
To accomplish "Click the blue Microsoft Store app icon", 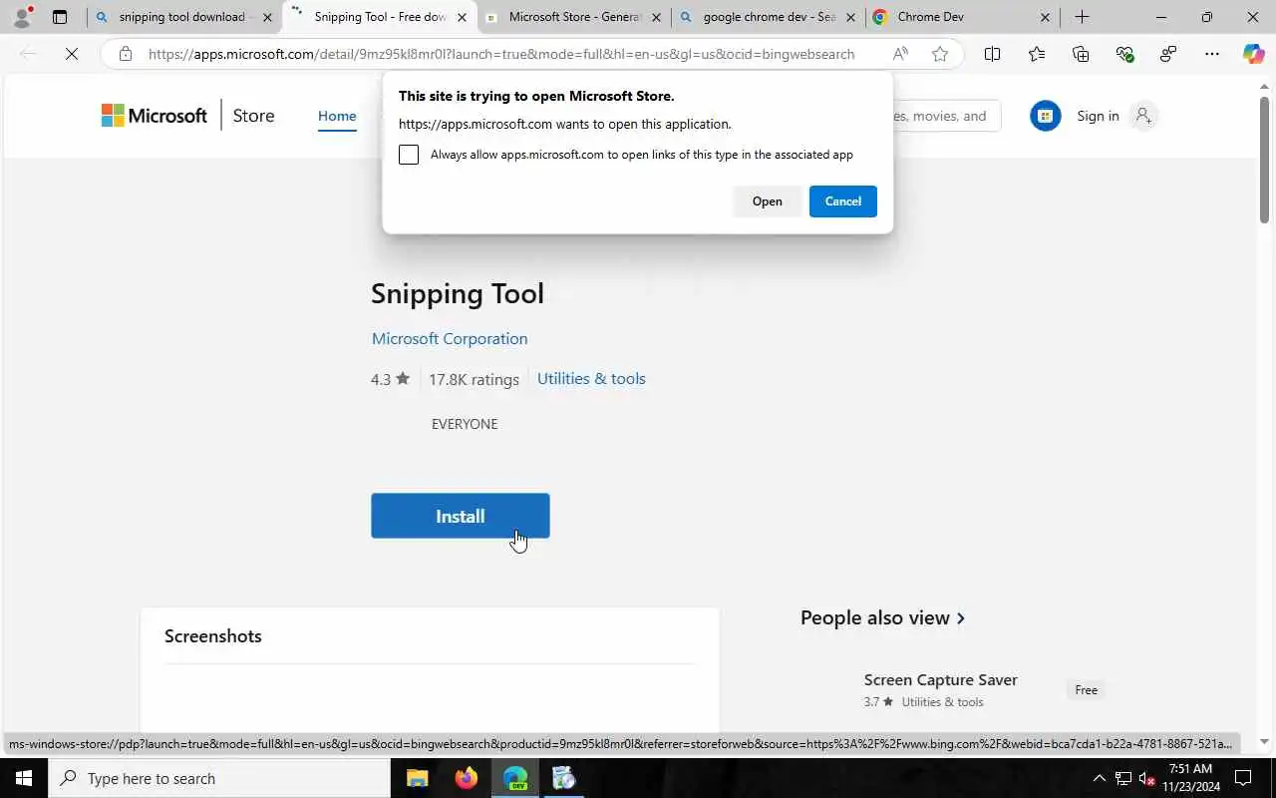I will [x=1045, y=116].
